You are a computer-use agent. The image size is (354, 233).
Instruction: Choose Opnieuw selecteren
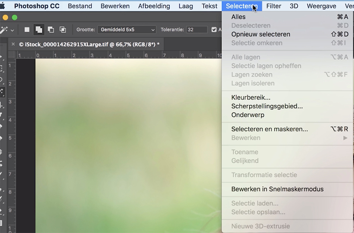[287, 34]
